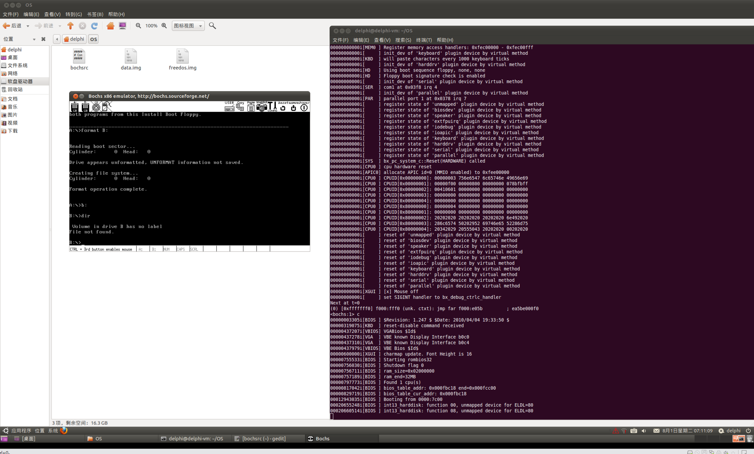The width and height of the screenshot is (754, 454).
Task: Click the Bochs Snapshot camera icon
Action: pyautogui.click(x=261, y=108)
